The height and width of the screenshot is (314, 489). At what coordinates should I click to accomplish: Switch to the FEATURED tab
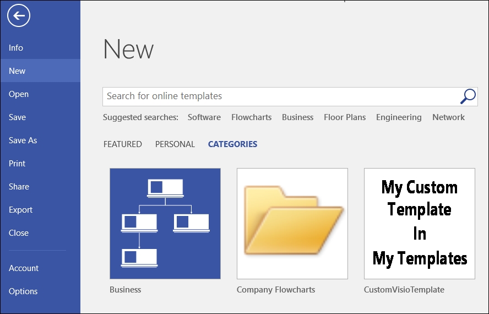[x=123, y=144]
